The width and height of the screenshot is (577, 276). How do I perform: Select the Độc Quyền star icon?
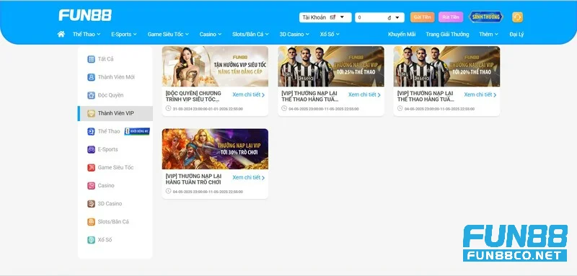(92, 95)
